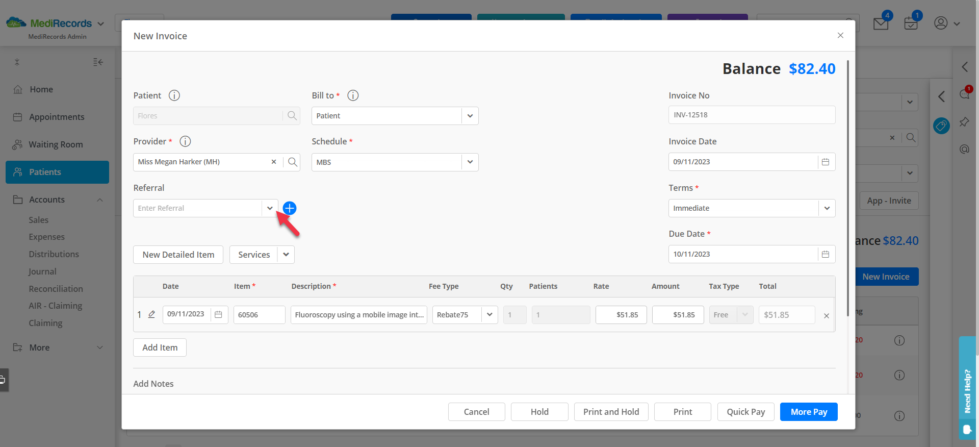Open Sales under Accounts
979x447 pixels.
(39, 220)
